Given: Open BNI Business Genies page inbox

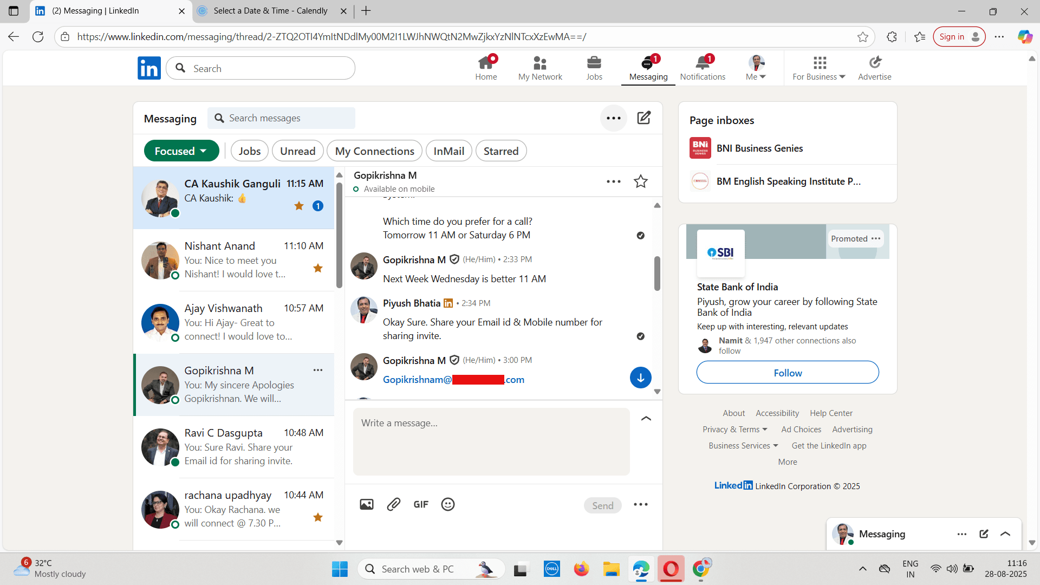Looking at the screenshot, I should point(788,148).
